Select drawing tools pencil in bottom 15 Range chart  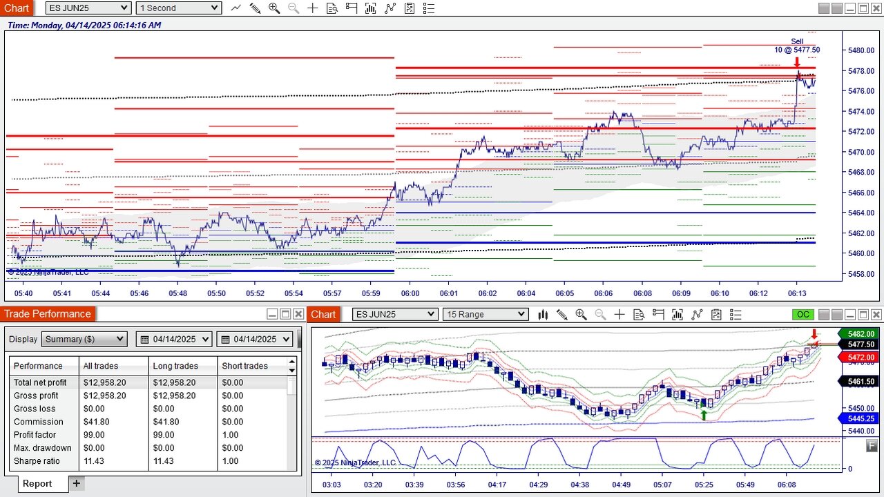(561, 315)
